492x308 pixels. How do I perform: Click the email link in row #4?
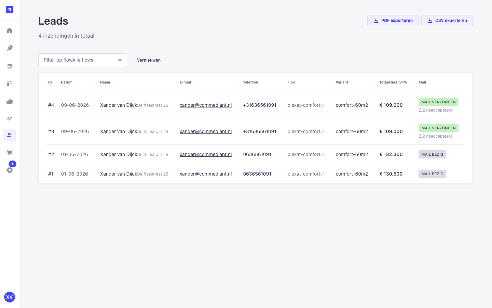click(206, 105)
